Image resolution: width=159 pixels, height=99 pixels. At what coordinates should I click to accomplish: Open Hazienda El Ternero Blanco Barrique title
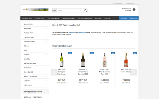[83, 72]
